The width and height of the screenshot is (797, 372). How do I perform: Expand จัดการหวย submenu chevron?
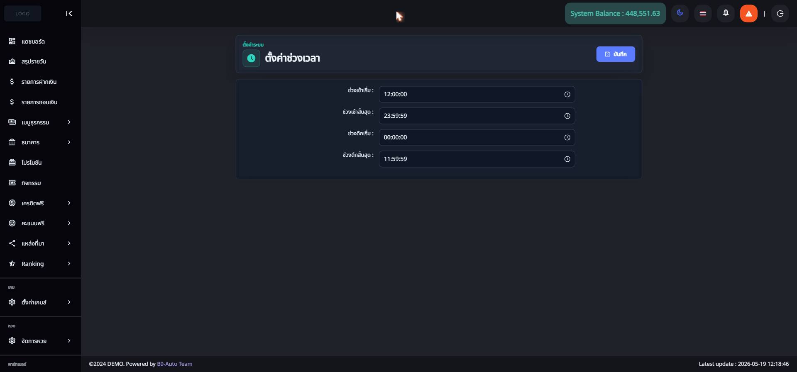pyautogui.click(x=69, y=340)
